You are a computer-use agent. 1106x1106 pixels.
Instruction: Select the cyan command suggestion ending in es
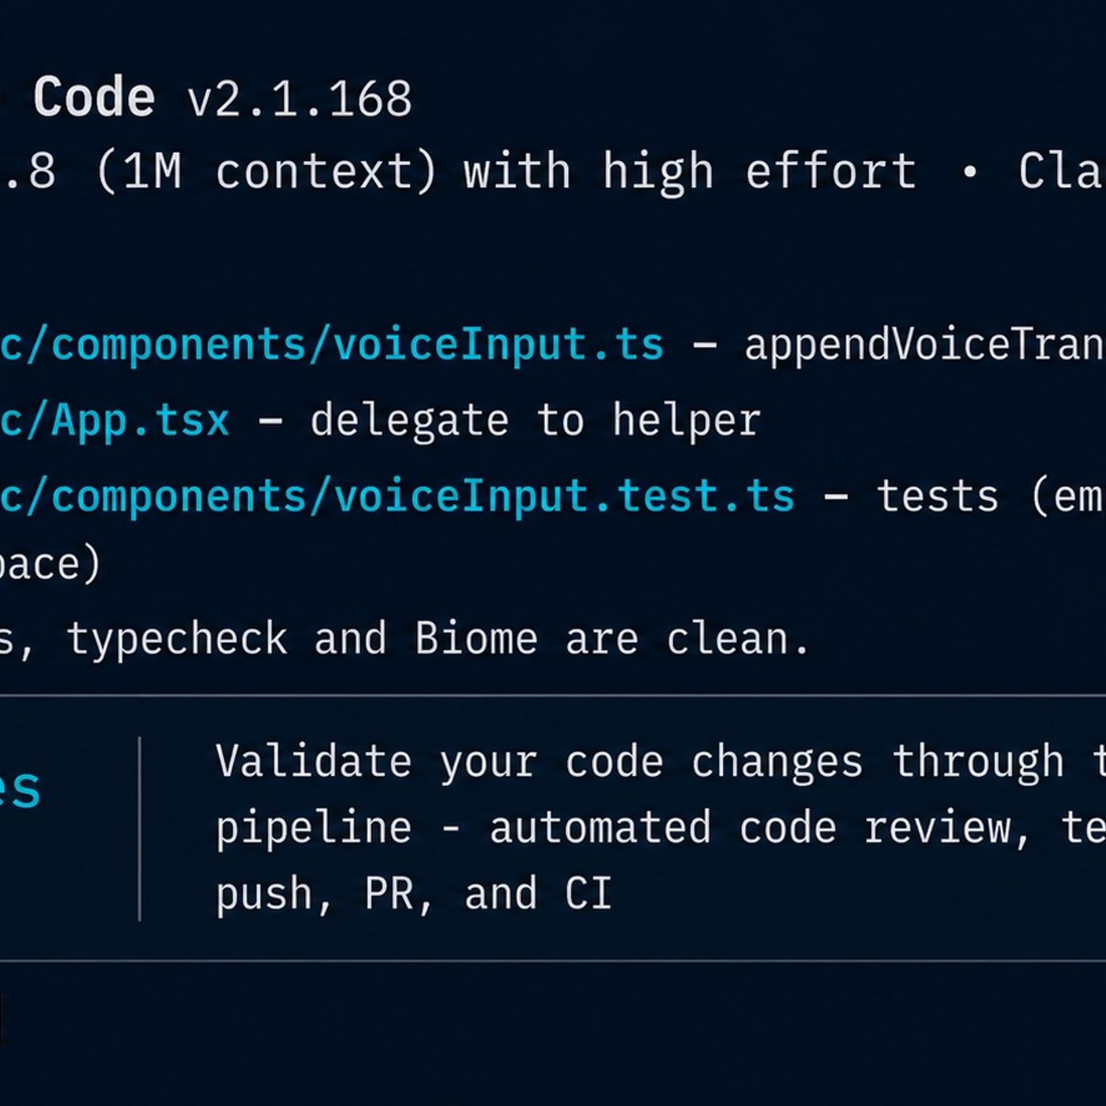tap(20, 788)
